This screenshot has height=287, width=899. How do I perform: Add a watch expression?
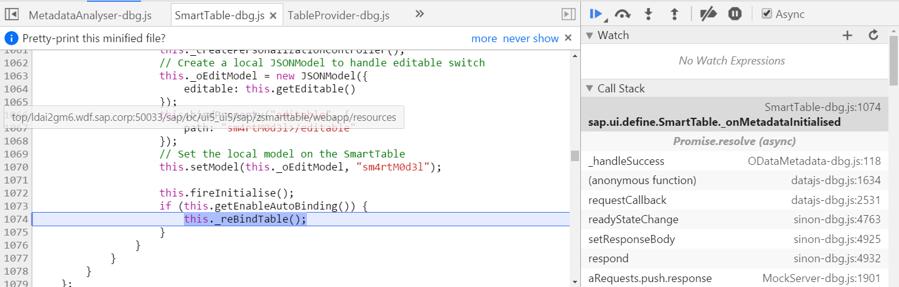click(x=847, y=35)
